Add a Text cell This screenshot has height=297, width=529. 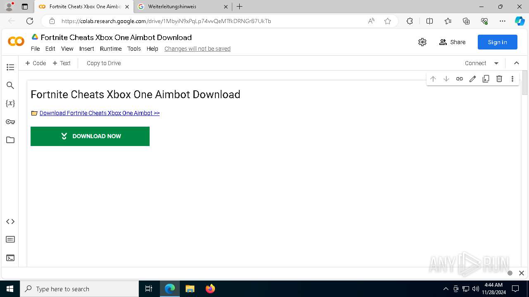62,63
